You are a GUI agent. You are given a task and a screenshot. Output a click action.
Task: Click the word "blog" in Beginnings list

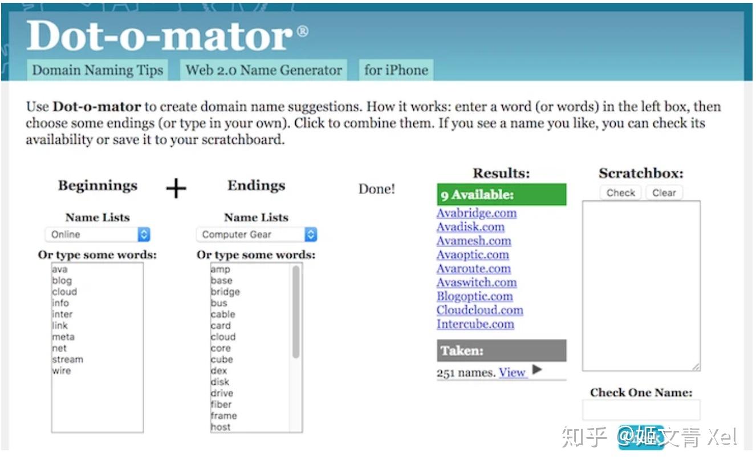pos(62,281)
